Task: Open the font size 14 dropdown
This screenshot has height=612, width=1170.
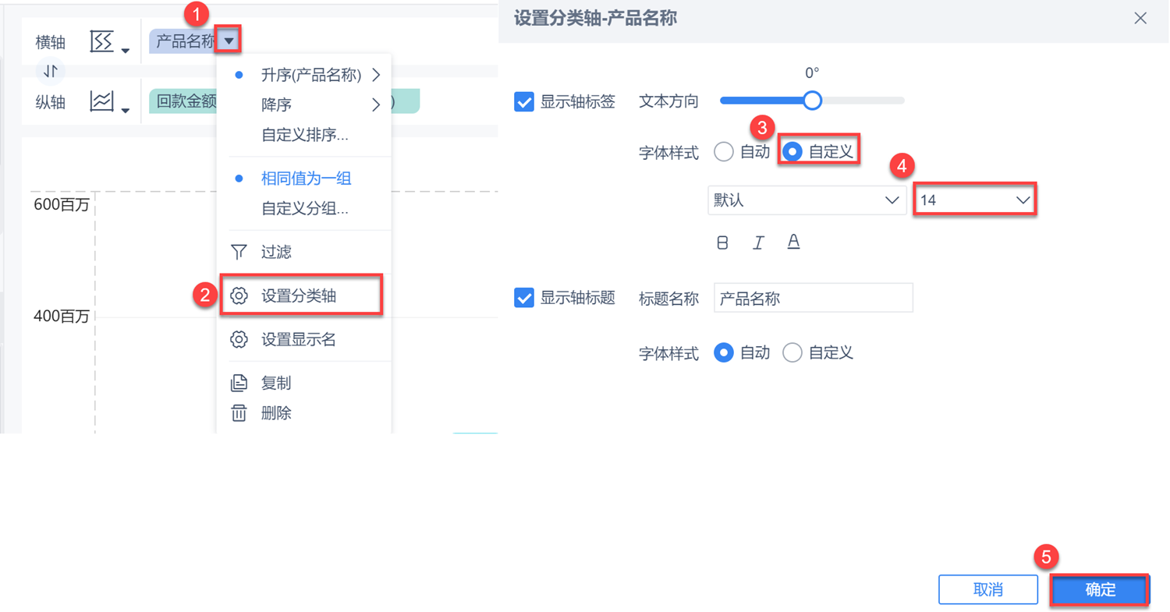Action: click(x=974, y=200)
